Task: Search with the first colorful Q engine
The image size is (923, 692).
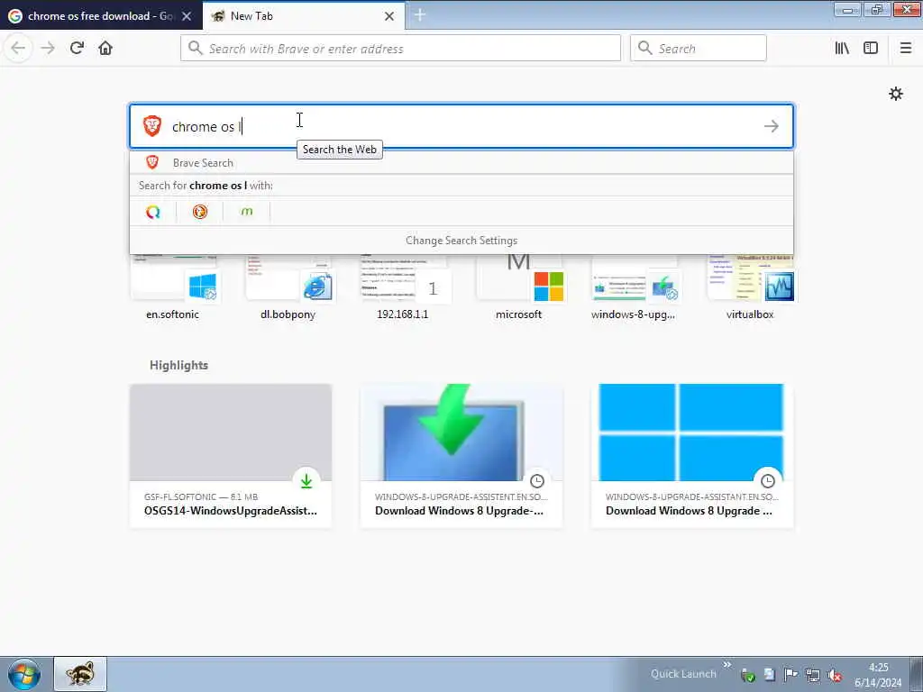Action: click(153, 212)
